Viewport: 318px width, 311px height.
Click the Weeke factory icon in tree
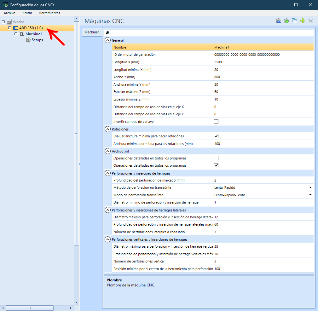[x=9, y=22]
